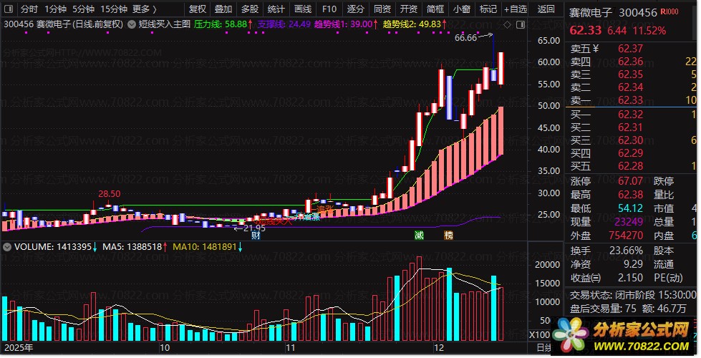Open the 统计 statistics tool
Viewport: 701px width, 358px height.
click(276, 9)
